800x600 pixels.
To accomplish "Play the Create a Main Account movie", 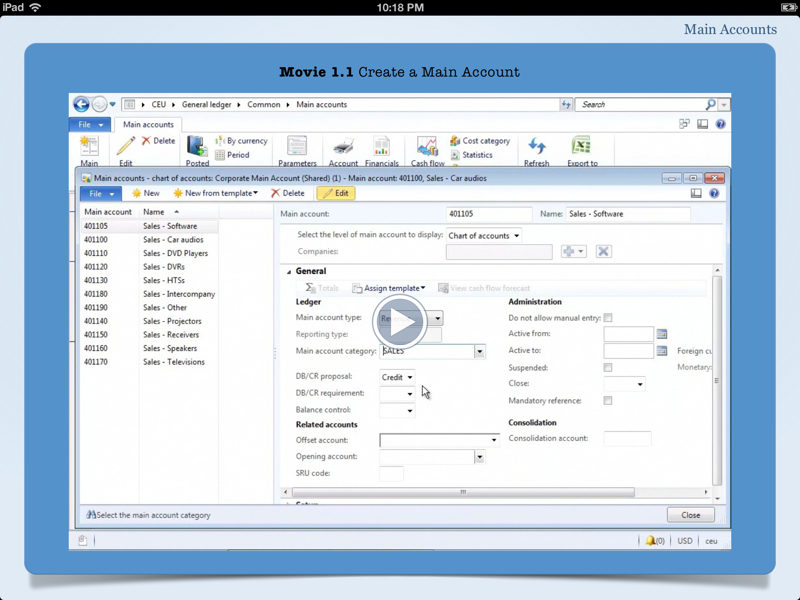I will pos(400,322).
